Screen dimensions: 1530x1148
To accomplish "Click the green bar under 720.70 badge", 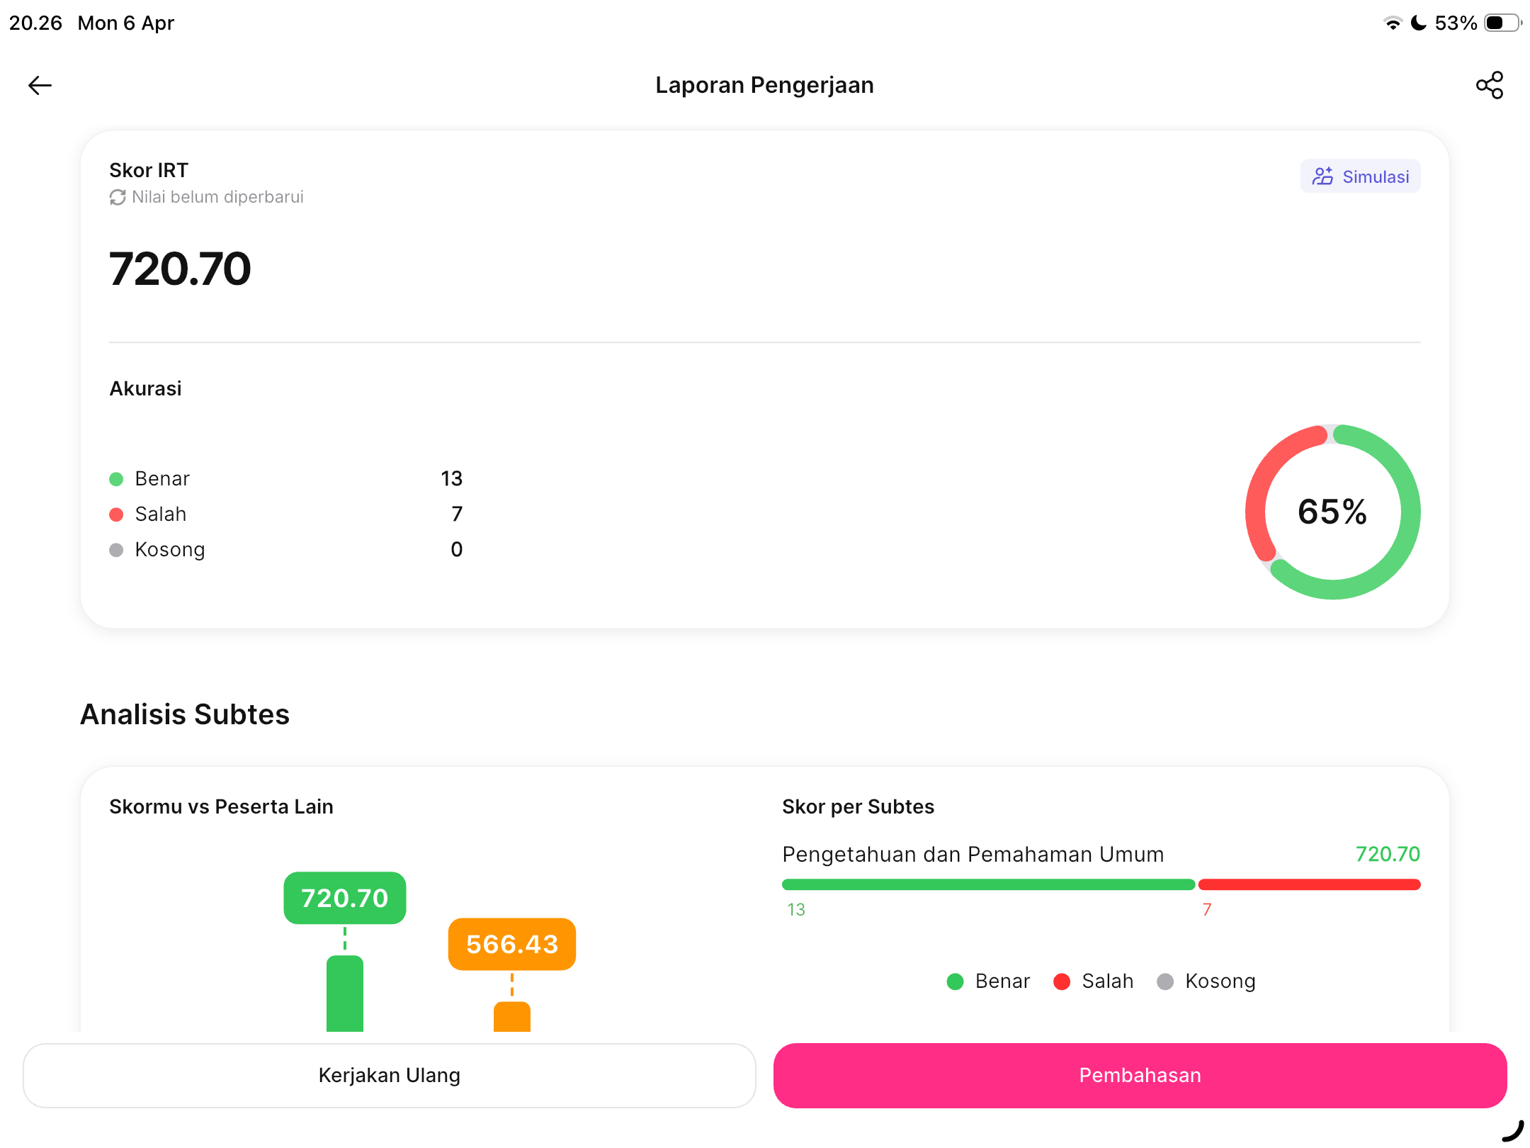I will point(345,994).
